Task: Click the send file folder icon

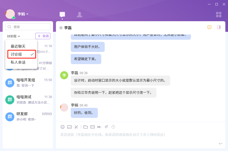Action: tap(85, 127)
